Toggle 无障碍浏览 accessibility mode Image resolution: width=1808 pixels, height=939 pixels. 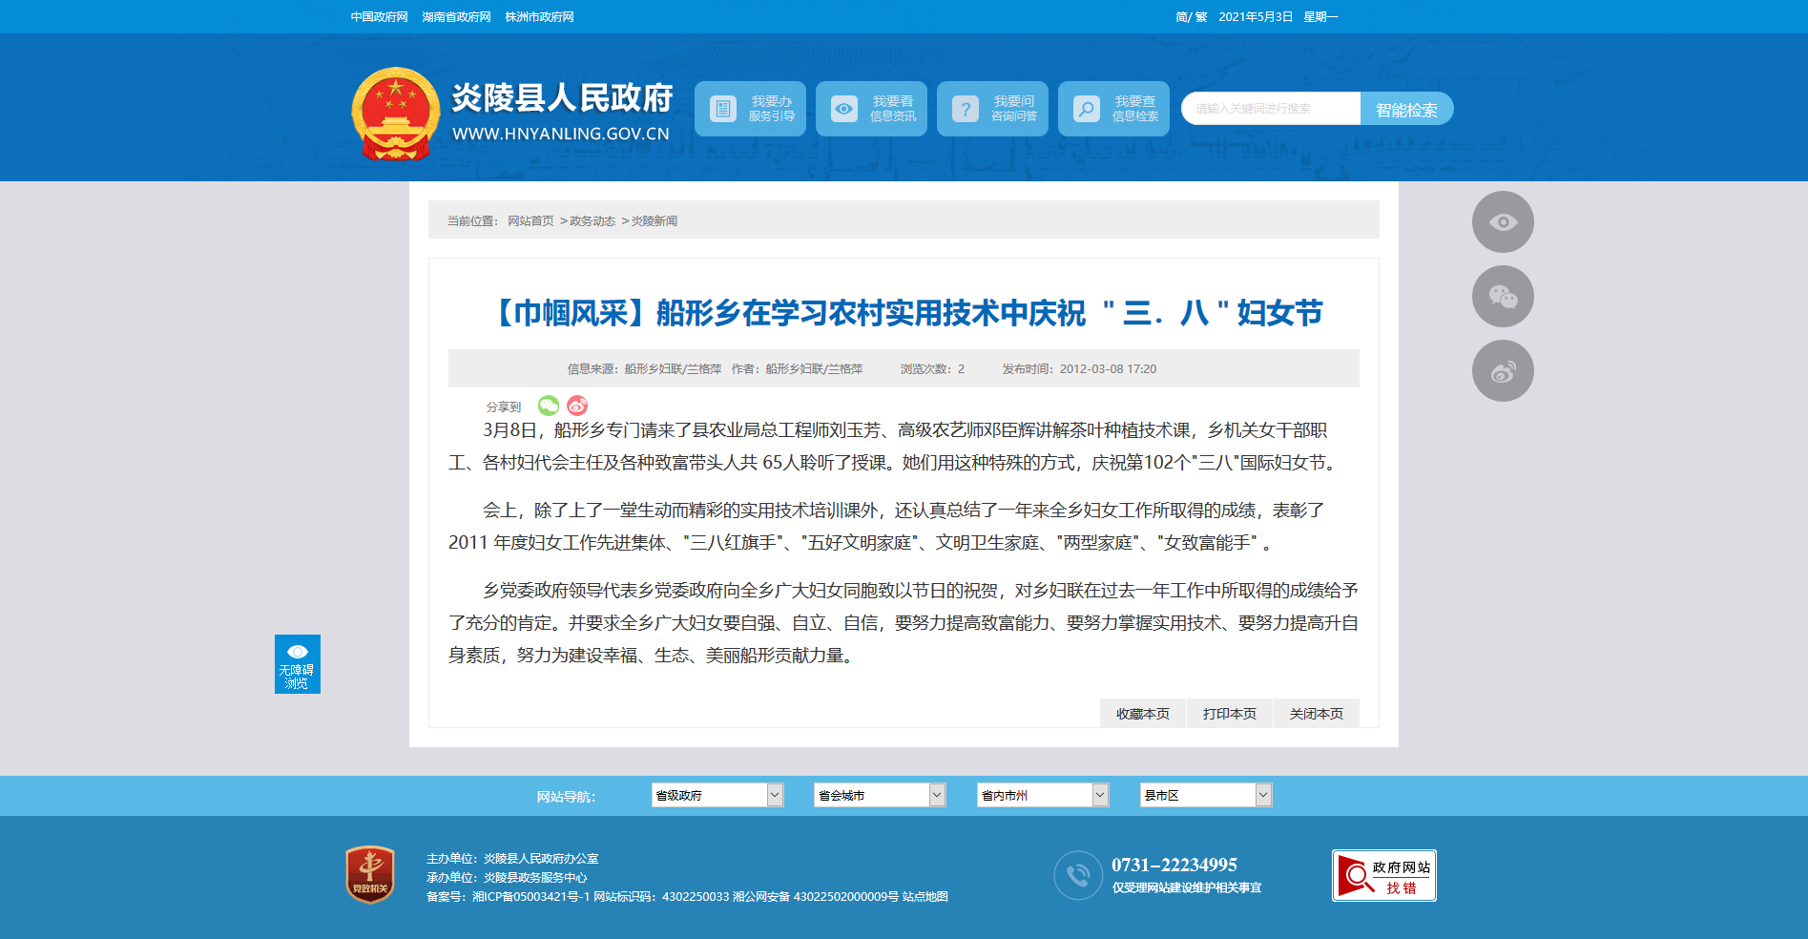coord(297,664)
